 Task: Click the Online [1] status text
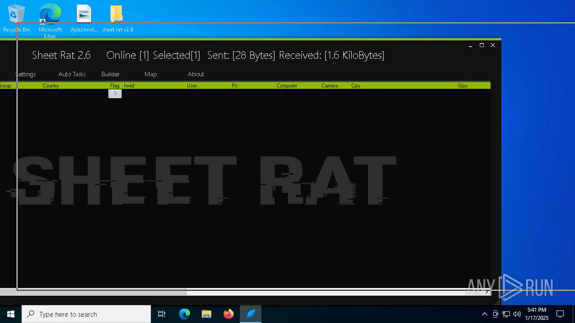tap(128, 55)
